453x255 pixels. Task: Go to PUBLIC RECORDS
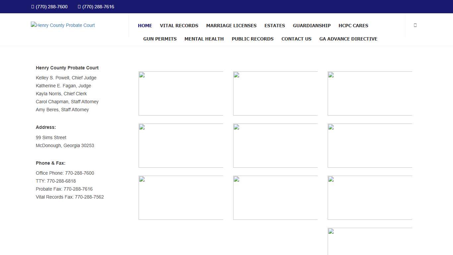(252, 39)
